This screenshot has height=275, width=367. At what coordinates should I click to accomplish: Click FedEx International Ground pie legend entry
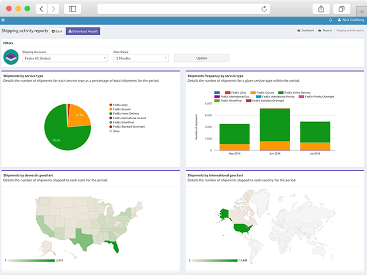pos(127,118)
